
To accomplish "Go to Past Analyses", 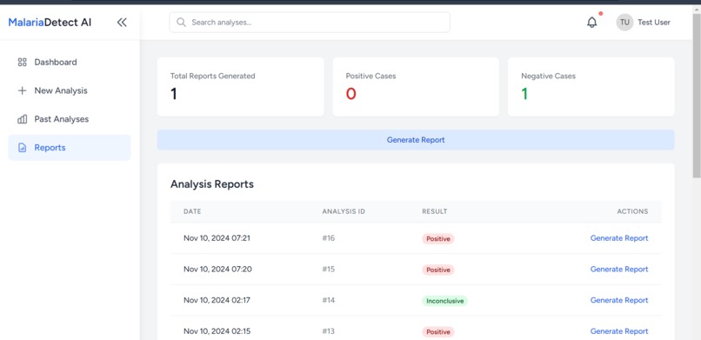I will (70, 119).
